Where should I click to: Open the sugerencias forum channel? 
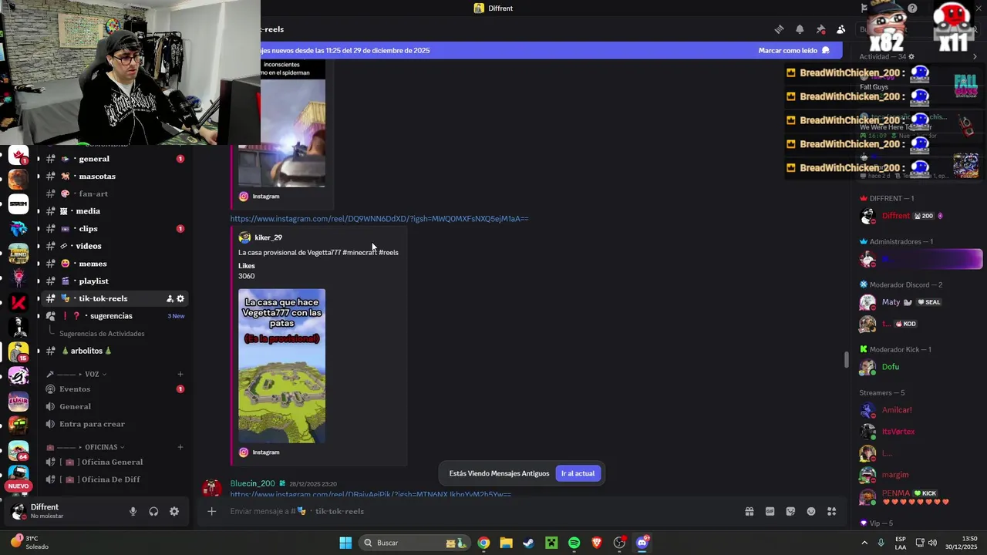110,316
